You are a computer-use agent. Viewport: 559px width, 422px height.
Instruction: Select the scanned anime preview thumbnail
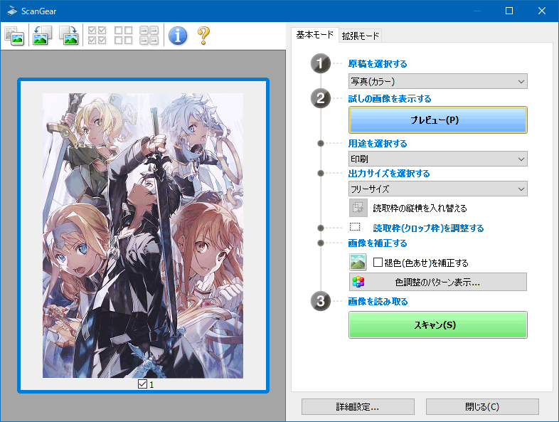[143, 236]
